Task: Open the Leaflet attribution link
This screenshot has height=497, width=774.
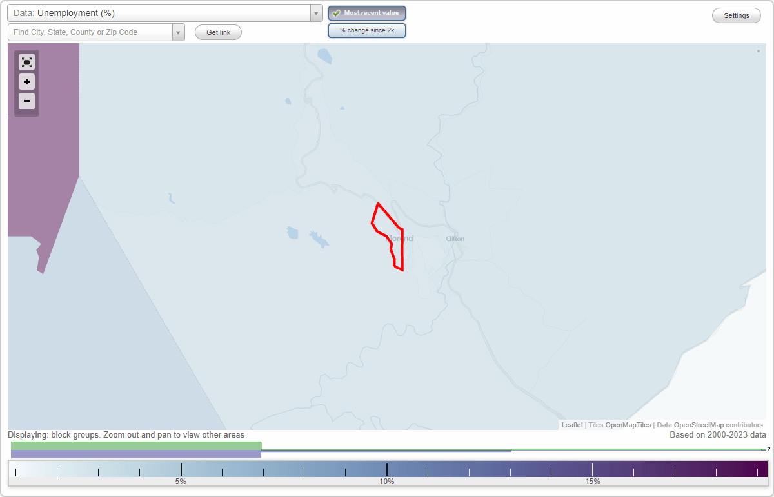Action: click(x=572, y=425)
